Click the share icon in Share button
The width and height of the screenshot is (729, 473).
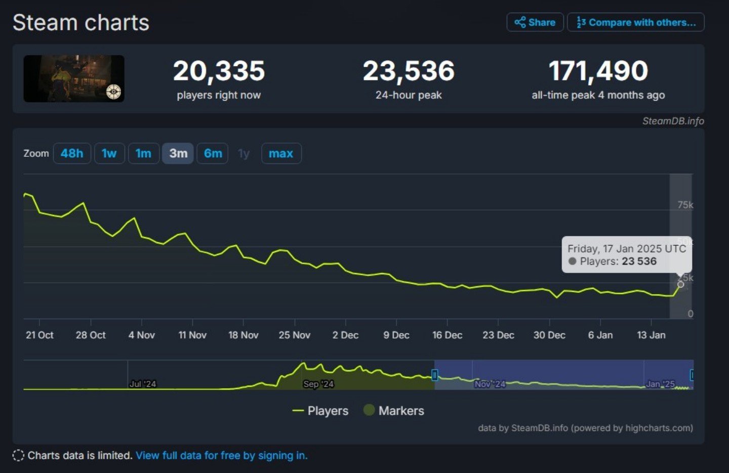point(520,22)
